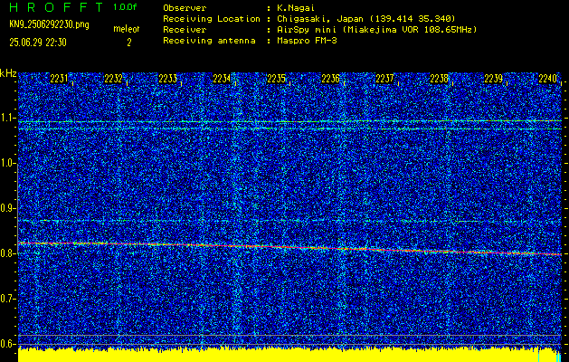Click the 2238 time marker

click(x=439, y=79)
